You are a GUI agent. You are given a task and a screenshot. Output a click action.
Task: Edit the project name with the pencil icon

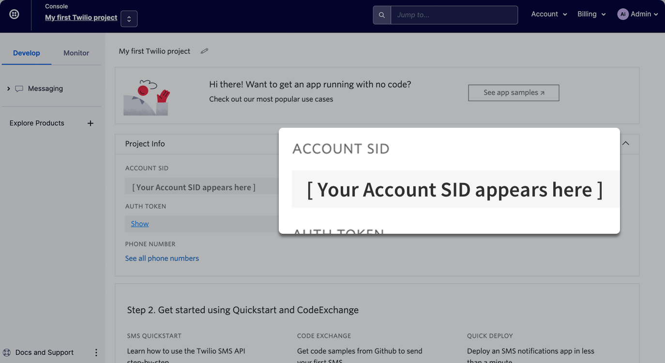click(205, 51)
